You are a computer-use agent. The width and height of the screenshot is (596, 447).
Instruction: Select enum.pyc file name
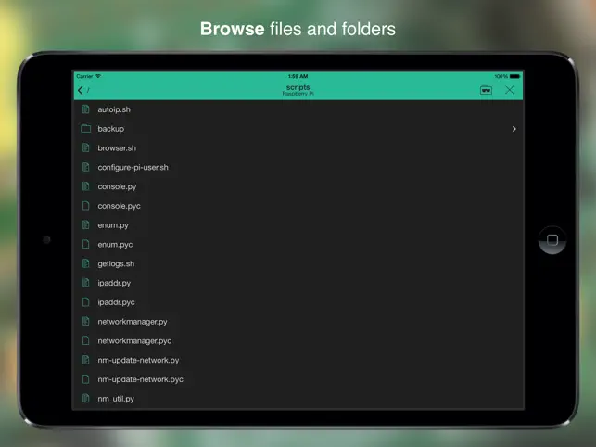tap(115, 245)
